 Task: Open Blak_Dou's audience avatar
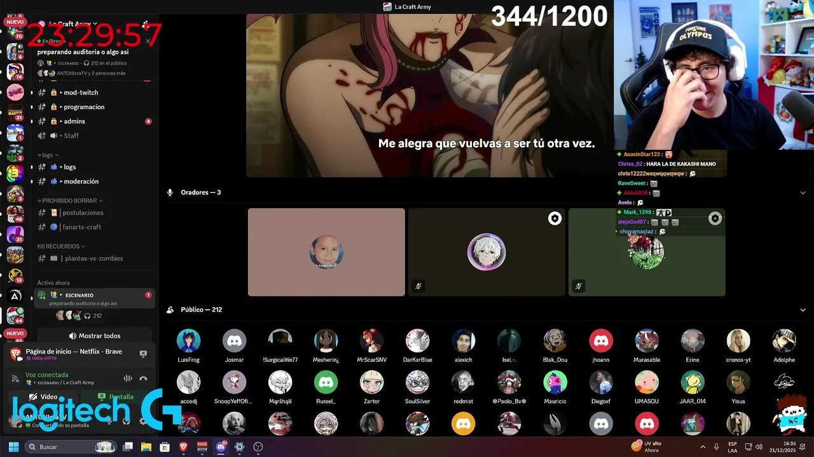click(x=555, y=341)
